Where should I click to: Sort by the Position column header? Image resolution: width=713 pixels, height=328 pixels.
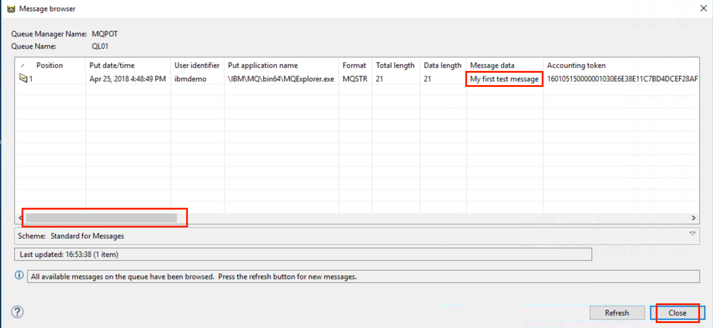(x=49, y=65)
